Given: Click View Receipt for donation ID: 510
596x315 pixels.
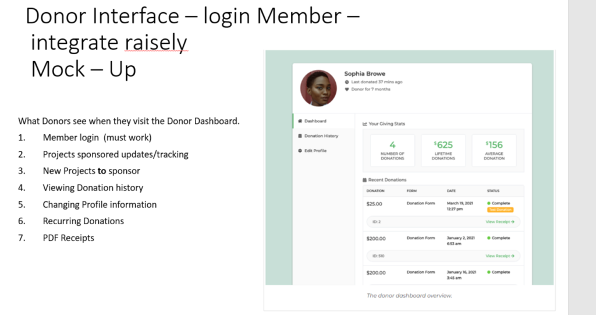Looking at the screenshot, I should 500,256.
